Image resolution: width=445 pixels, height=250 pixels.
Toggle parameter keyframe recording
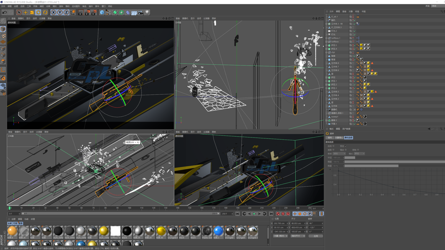pos(310,214)
